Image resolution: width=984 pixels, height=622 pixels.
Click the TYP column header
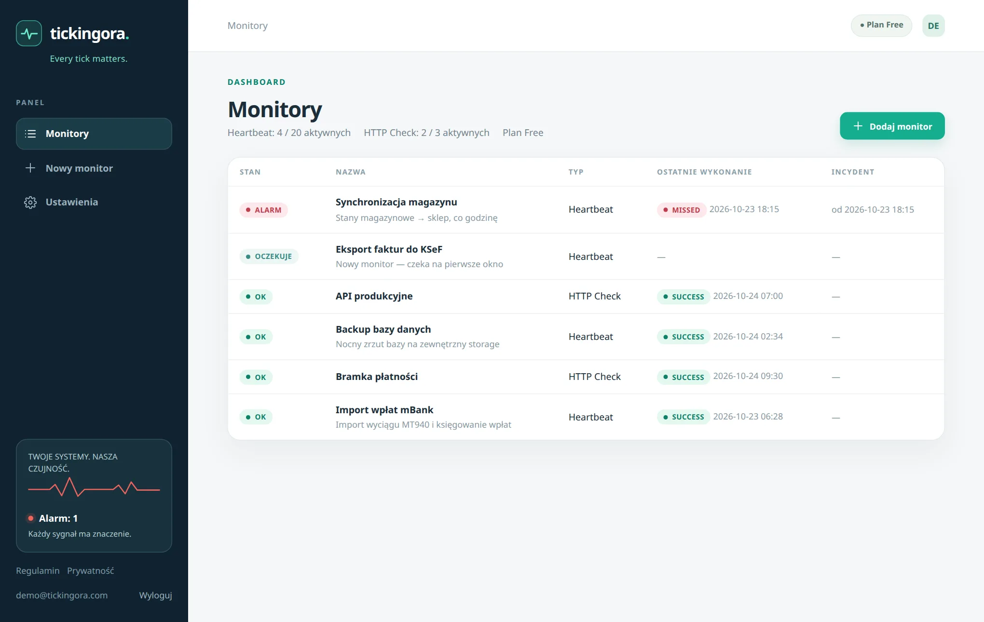point(576,172)
